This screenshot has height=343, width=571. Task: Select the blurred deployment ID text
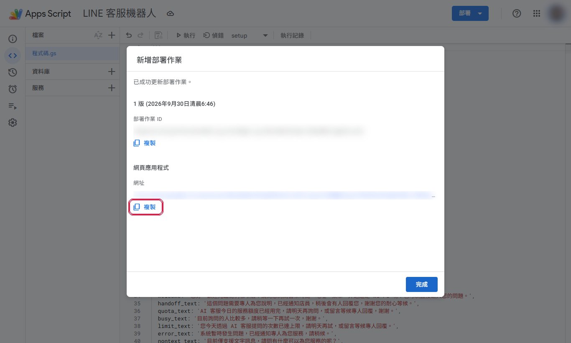coord(250,131)
